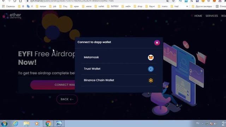Pick the Binance Chain Wallet option
226x127 pixels.
point(119,80)
